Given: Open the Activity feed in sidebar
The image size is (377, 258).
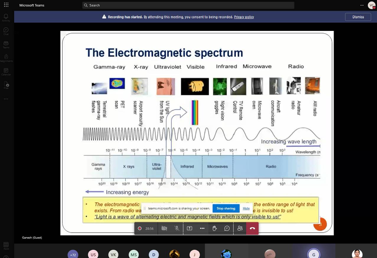Looking at the screenshot, I should pyautogui.click(x=6, y=17).
